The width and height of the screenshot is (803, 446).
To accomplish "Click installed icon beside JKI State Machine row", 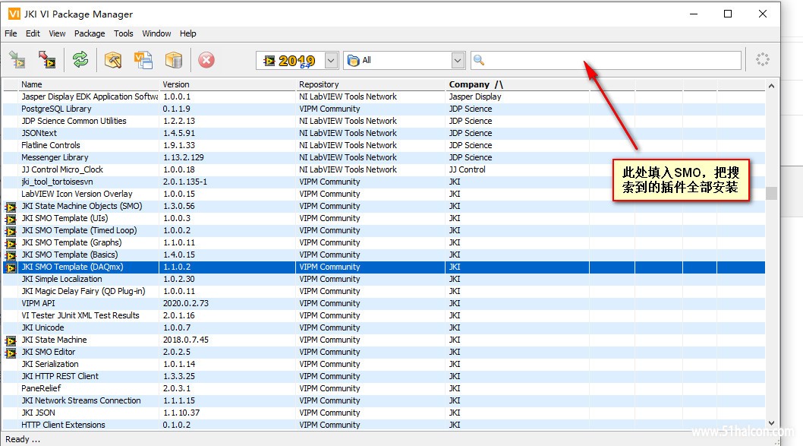I will (10, 340).
